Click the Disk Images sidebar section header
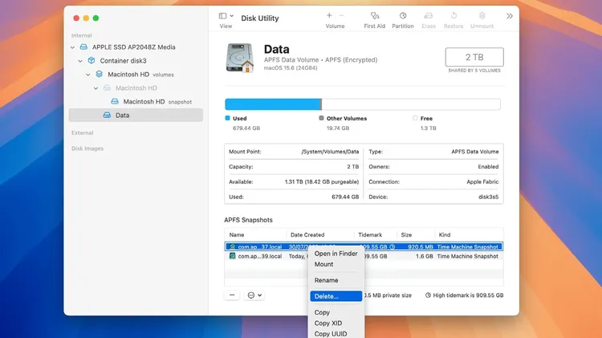 [87, 149]
